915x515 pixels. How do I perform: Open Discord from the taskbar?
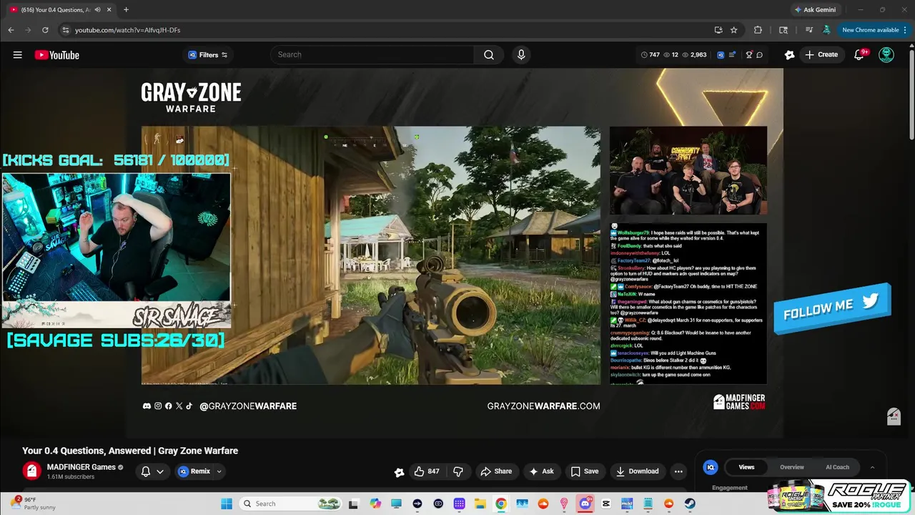click(x=585, y=504)
